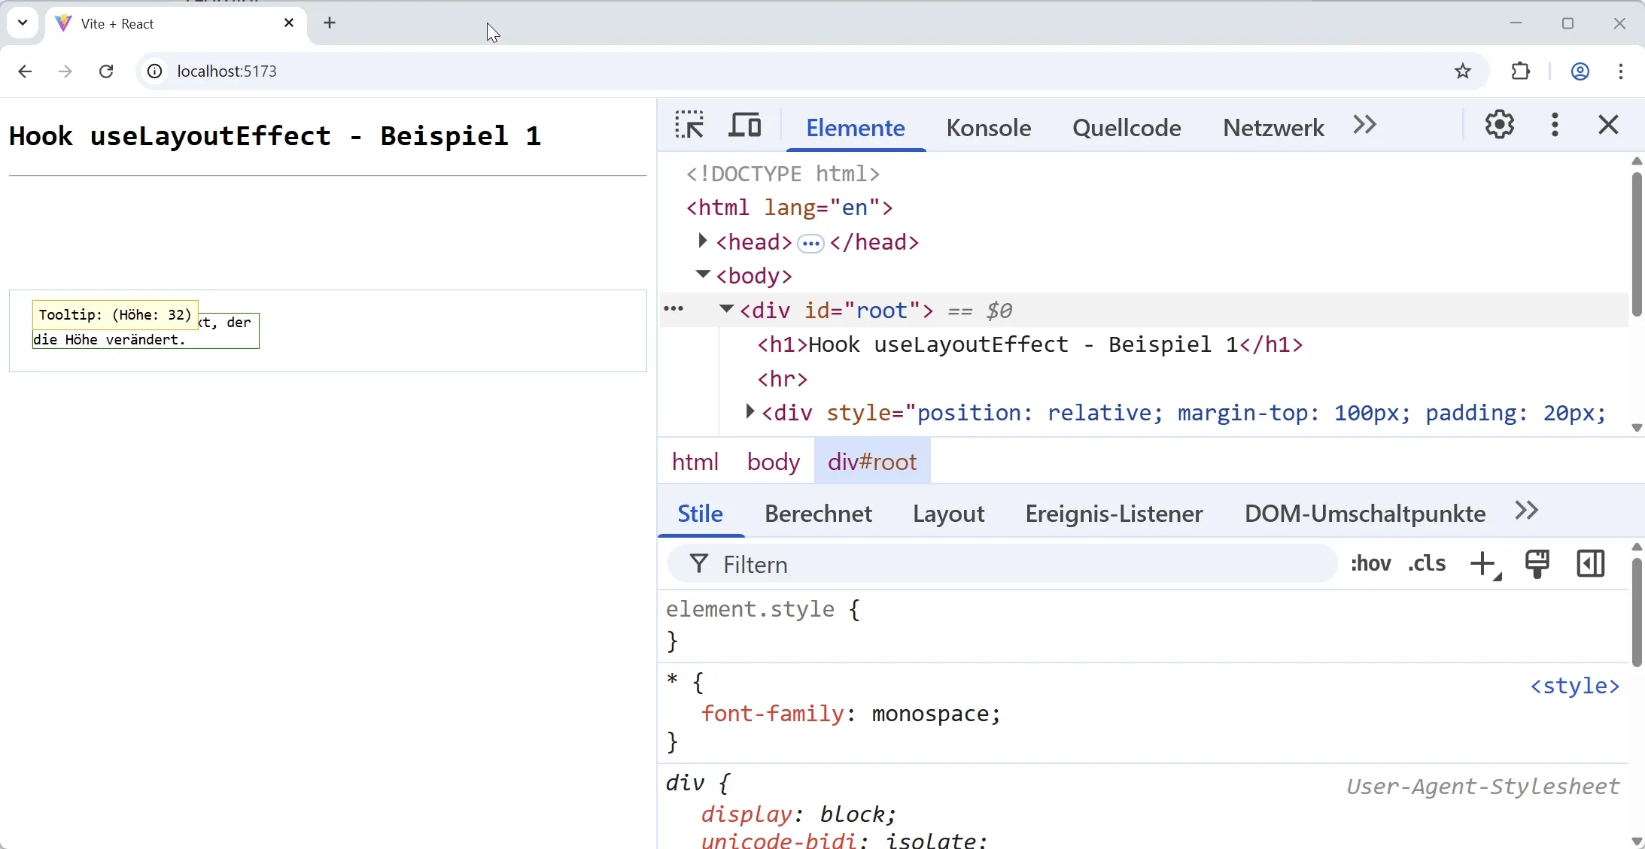Add a new style rule
1645x849 pixels.
[x=1485, y=564]
